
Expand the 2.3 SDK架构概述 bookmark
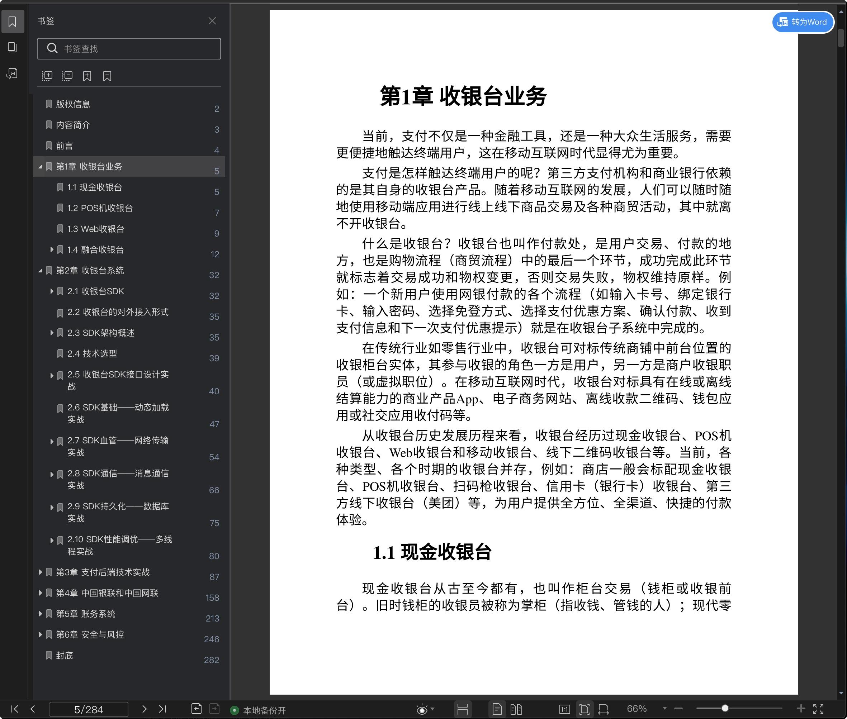(52, 333)
